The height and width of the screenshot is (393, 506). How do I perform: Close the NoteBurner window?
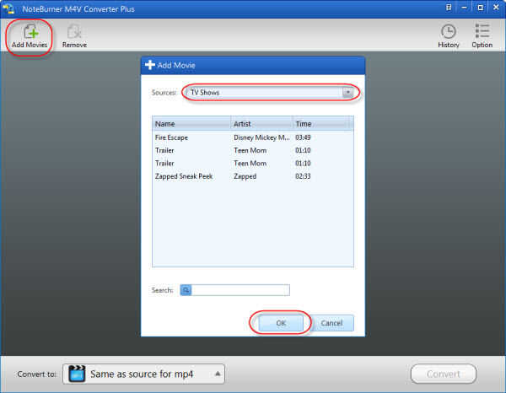tap(496, 8)
